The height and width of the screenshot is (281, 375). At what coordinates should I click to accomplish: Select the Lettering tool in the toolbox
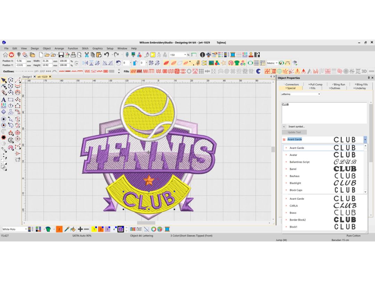[x=3, y=100]
